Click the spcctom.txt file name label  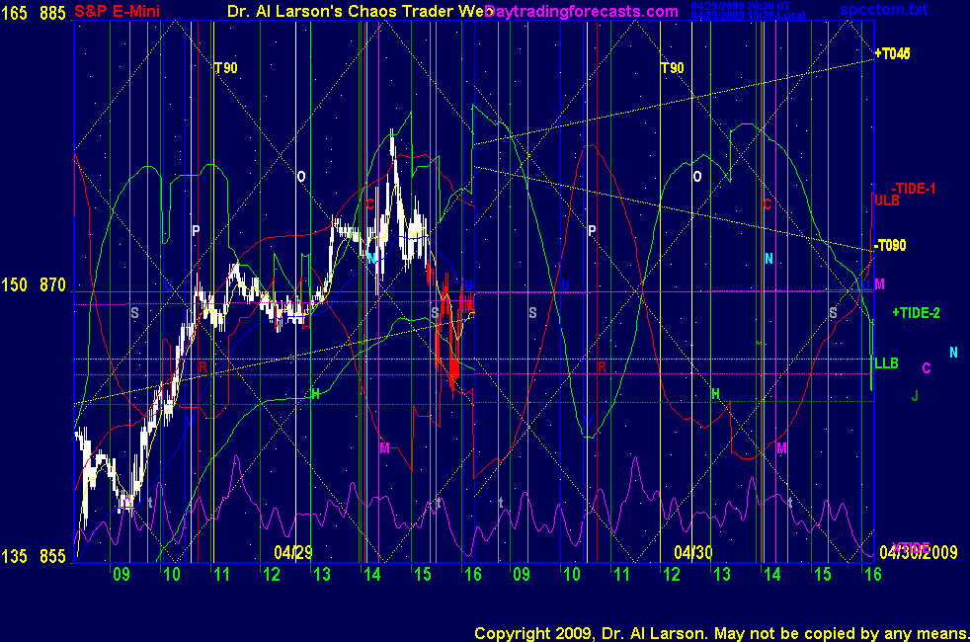(x=883, y=9)
